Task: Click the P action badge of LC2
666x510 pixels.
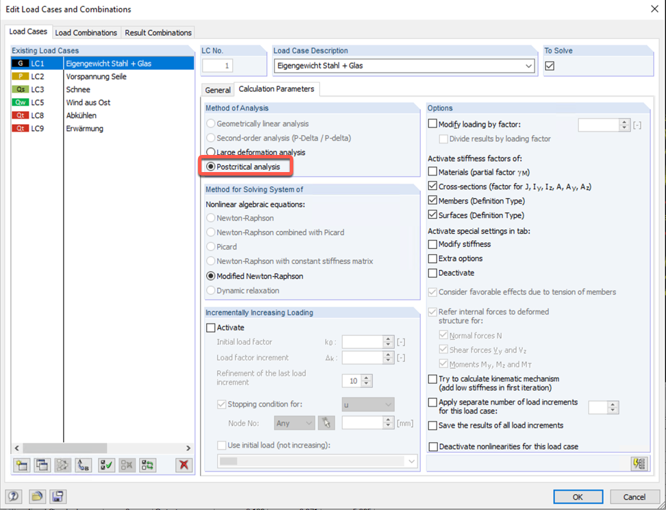Action: (x=21, y=77)
